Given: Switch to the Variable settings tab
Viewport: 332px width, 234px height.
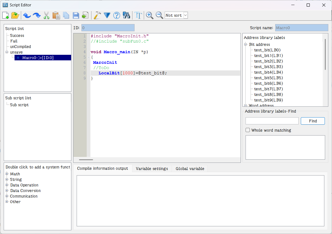Looking at the screenshot, I should [x=152, y=169].
